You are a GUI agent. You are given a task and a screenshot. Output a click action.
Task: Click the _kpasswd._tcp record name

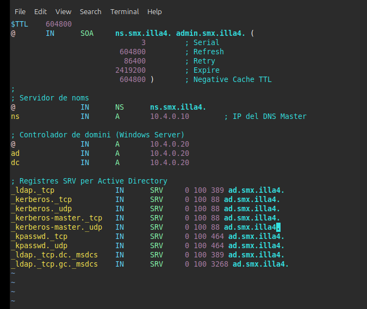pyautogui.click(x=39, y=237)
